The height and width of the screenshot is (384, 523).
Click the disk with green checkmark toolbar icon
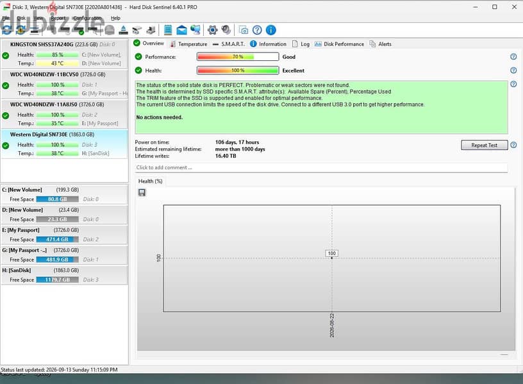click(79, 30)
